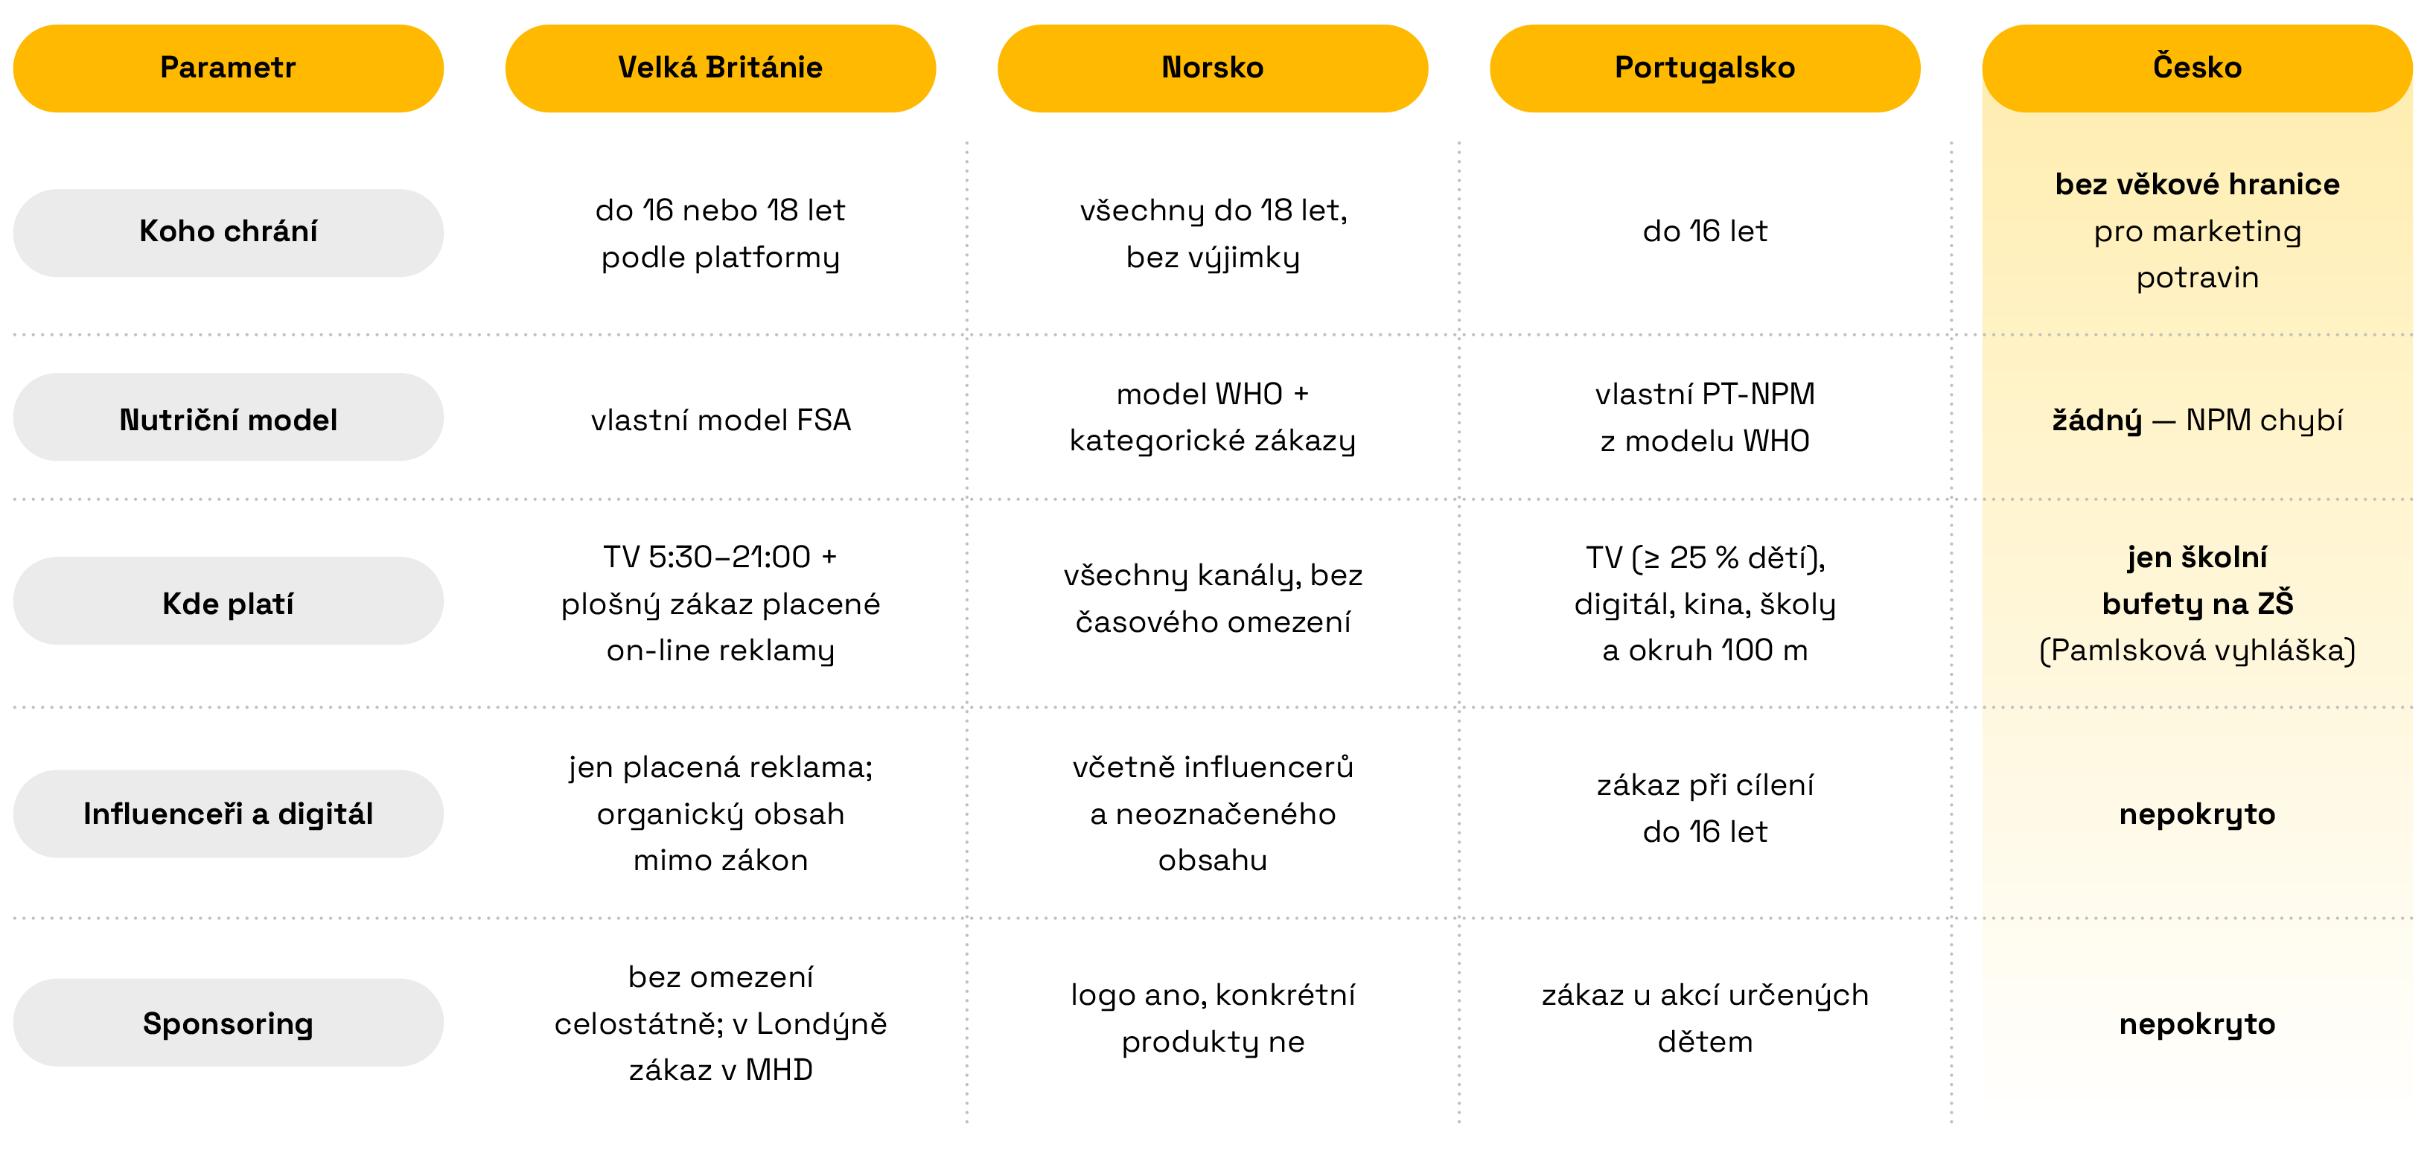Screen dimensions: 2430x1150
Task: Click the 'vlastní PT-NPM z modelu WHO' cell
Action: point(1705,417)
